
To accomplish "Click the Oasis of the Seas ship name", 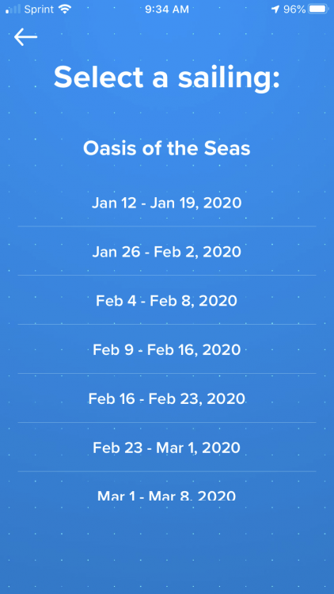I will [x=167, y=149].
